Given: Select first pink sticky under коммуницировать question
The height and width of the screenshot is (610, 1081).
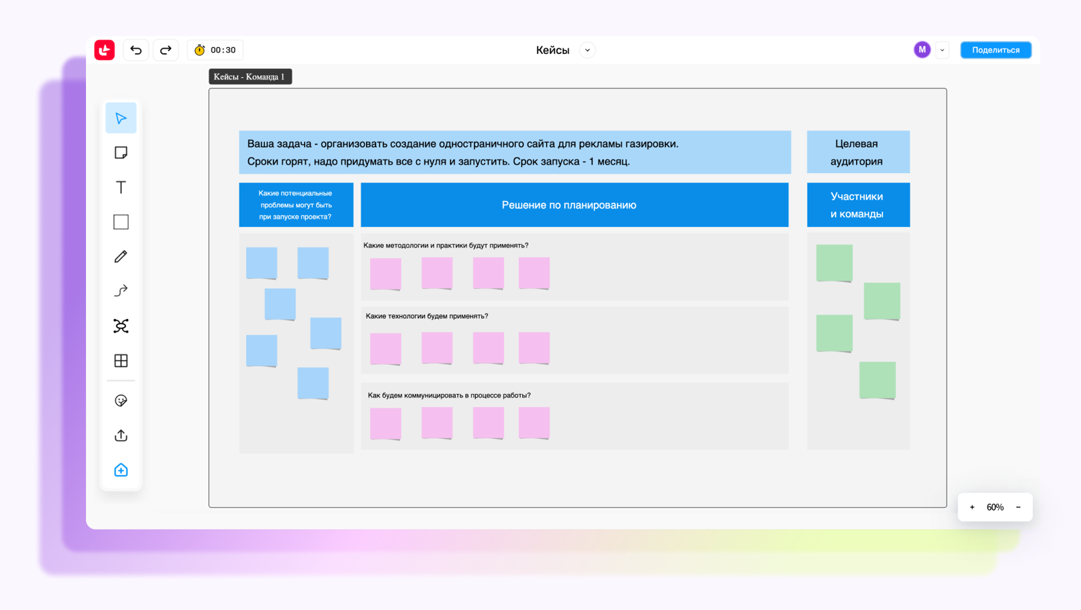Looking at the screenshot, I should click(x=385, y=424).
